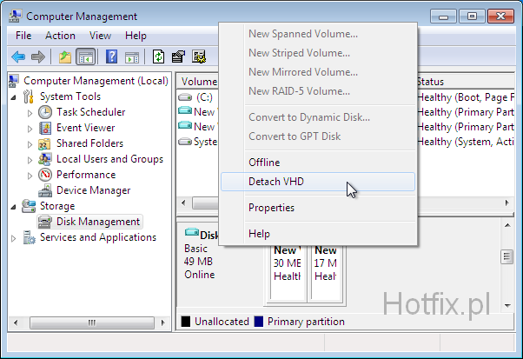Open the Properties toolbar icon
Viewport: 523px width, 359px height.
tap(178, 57)
